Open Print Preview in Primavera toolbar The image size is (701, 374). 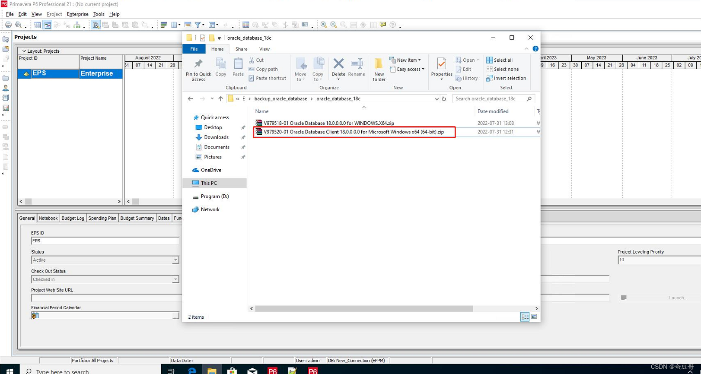[x=18, y=25]
